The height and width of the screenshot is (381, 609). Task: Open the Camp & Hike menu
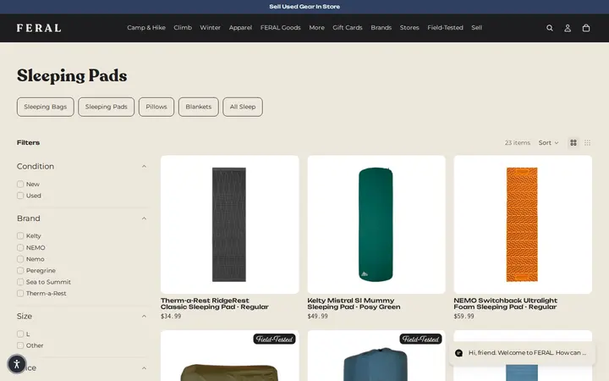point(146,28)
